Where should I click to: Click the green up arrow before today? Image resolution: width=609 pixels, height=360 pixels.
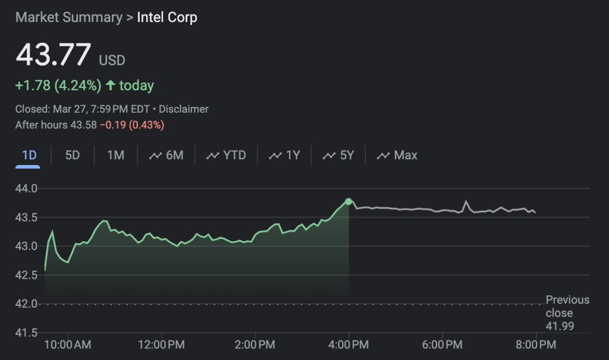pyautogui.click(x=110, y=86)
